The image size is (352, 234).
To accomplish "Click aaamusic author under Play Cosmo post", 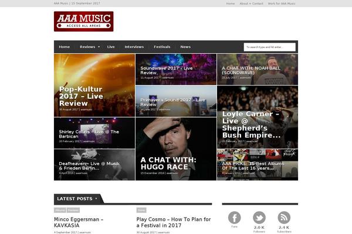I will [x=164, y=232].
